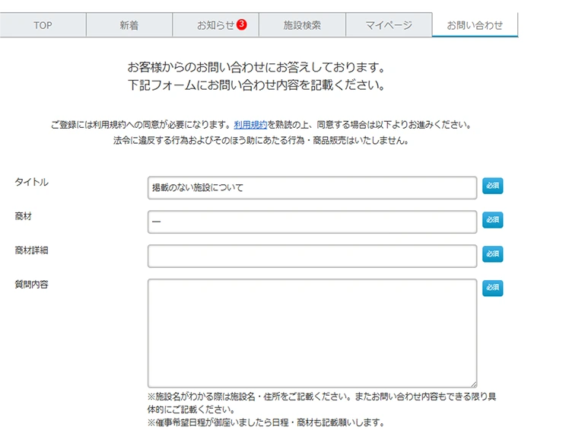The height and width of the screenshot is (440, 569).
Task: Click the 商材 field label
Action: coord(24,216)
